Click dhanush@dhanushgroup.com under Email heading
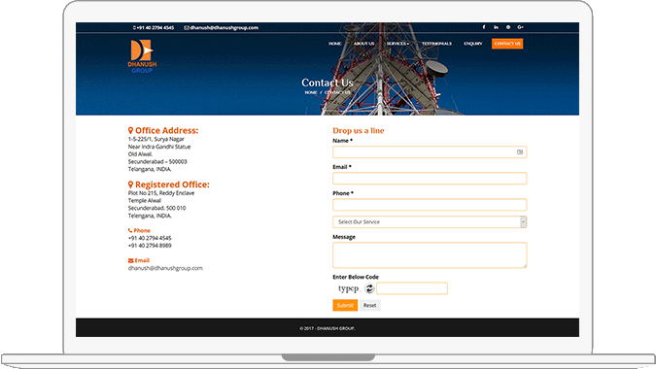Image resolution: width=656 pixels, height=369 pixels. tap(165, 268)
